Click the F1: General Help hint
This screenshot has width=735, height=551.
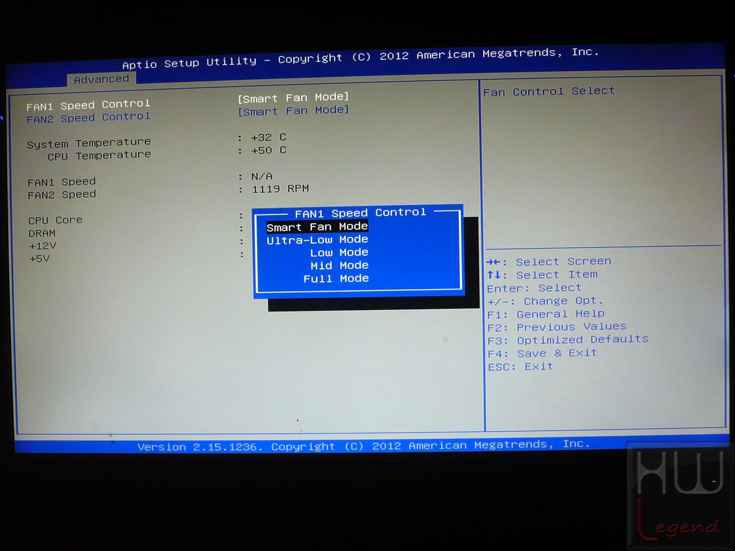(x=546, y=314)
